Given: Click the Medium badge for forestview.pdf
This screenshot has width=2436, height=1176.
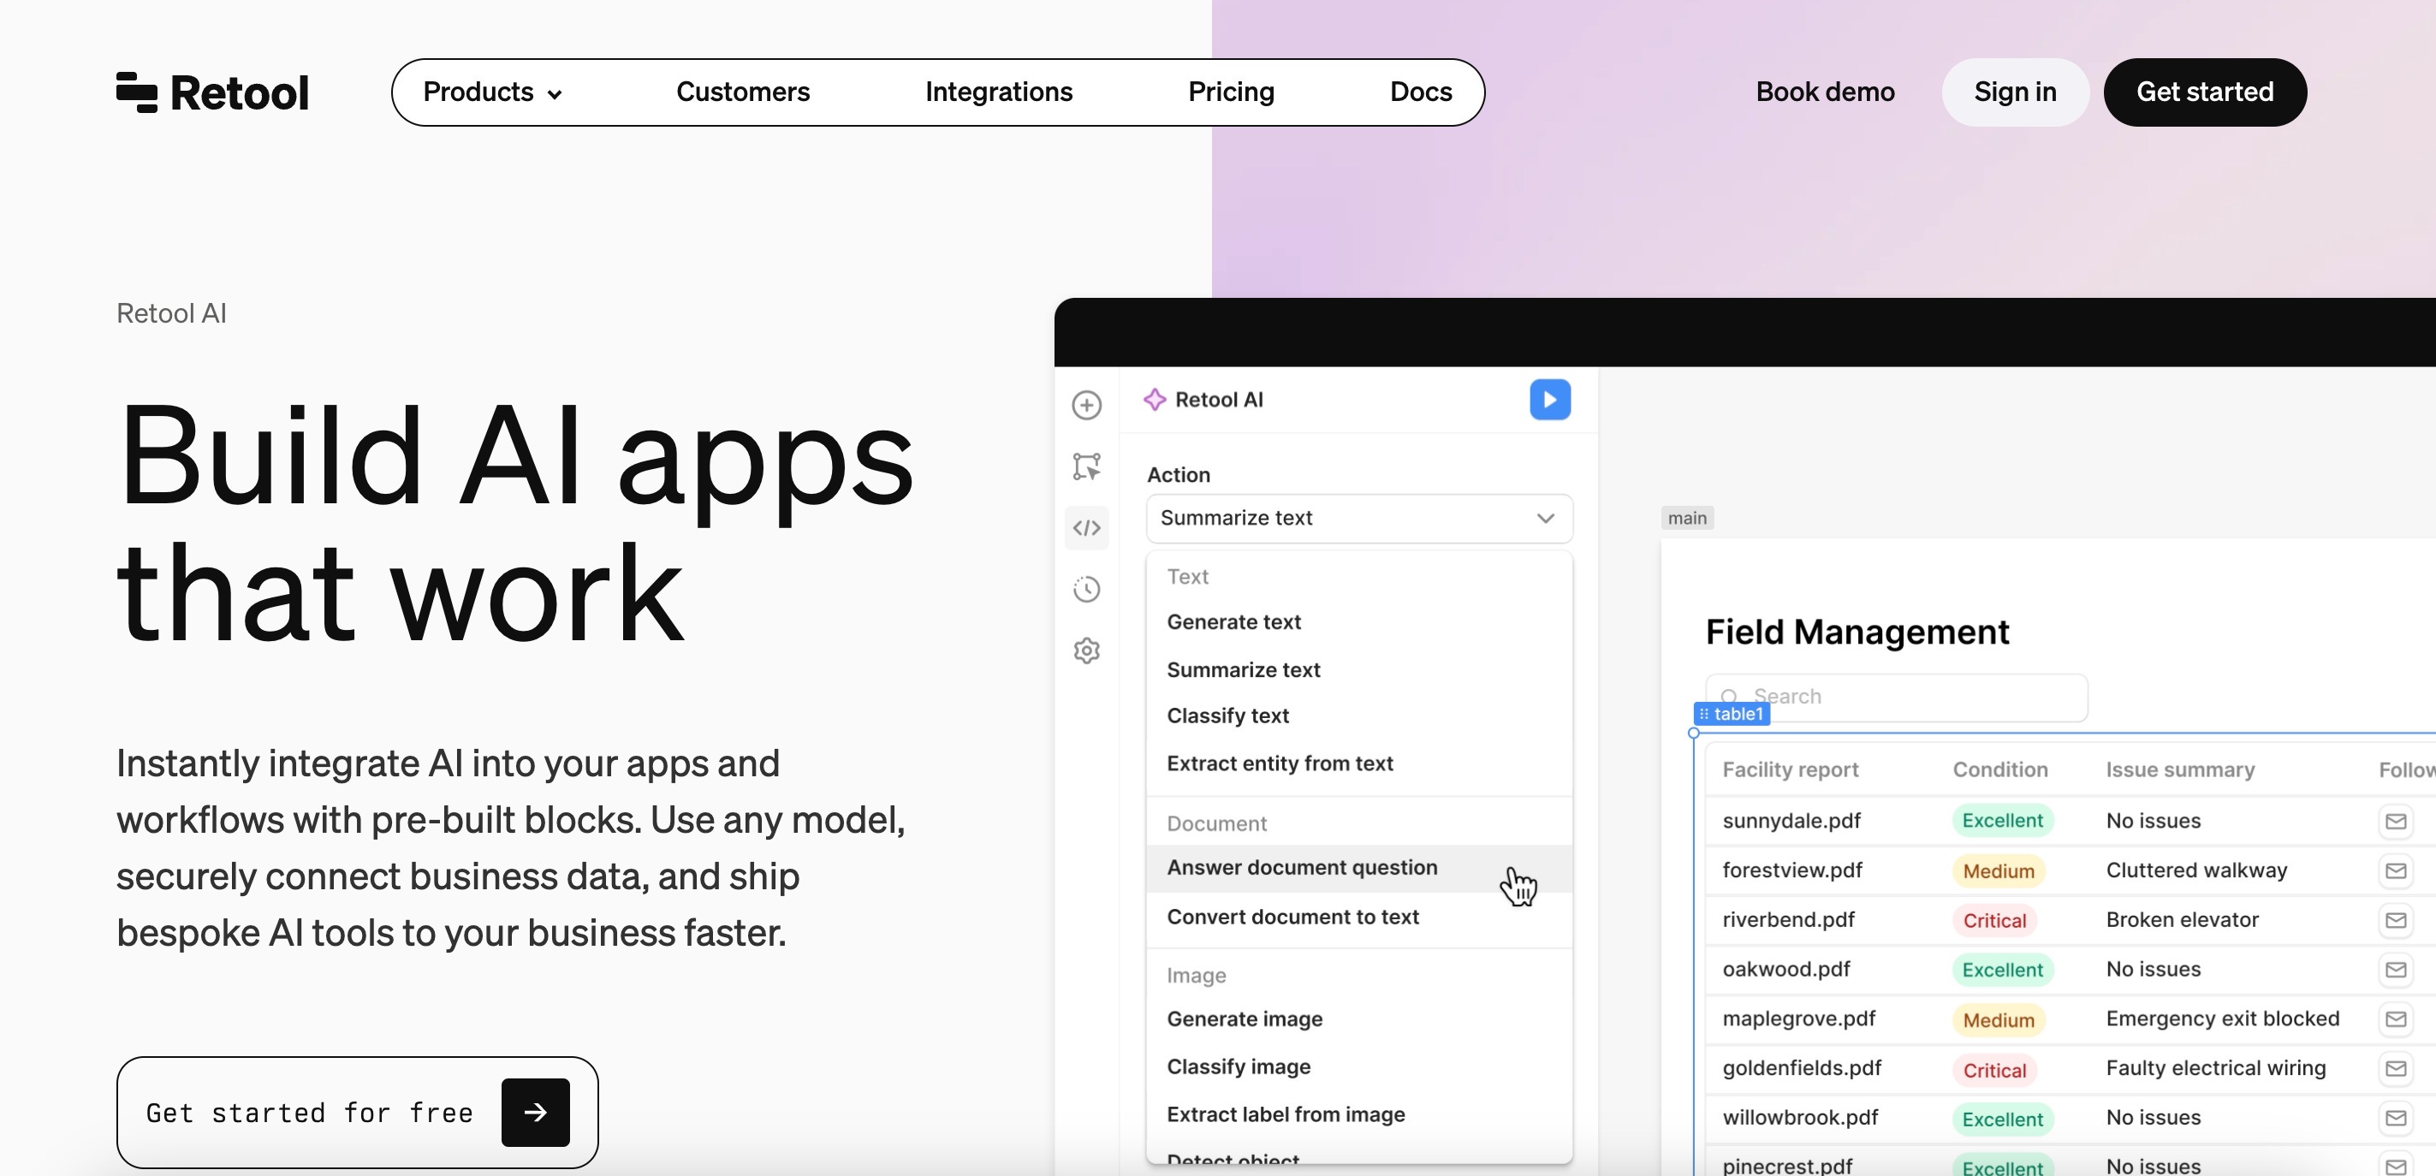Looking at the screenshot, I should tap(1998, 870).
